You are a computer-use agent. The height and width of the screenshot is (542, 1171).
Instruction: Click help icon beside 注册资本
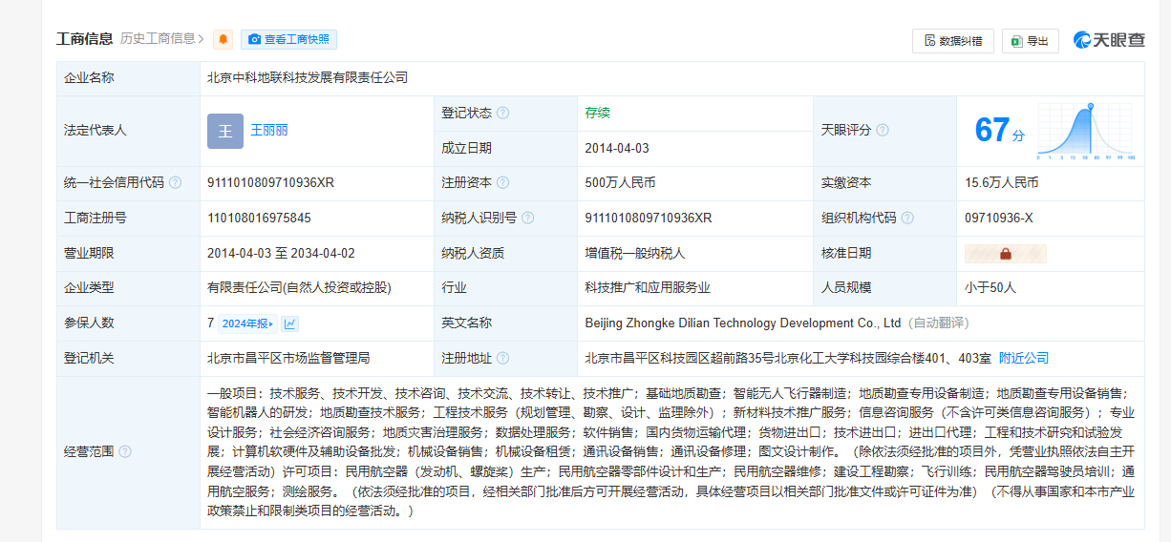[x=503, y=183]
